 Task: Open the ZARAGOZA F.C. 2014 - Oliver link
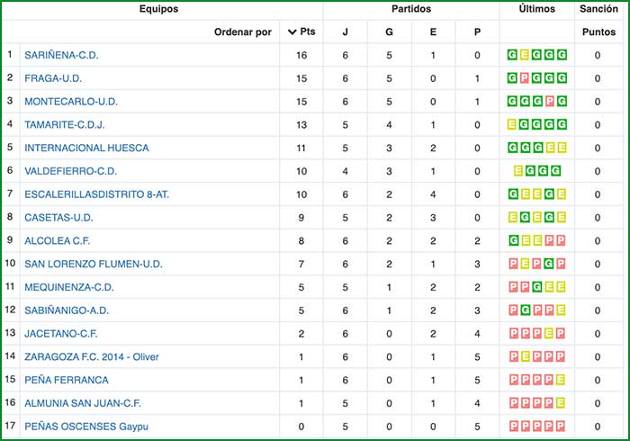tap(91, 356)
